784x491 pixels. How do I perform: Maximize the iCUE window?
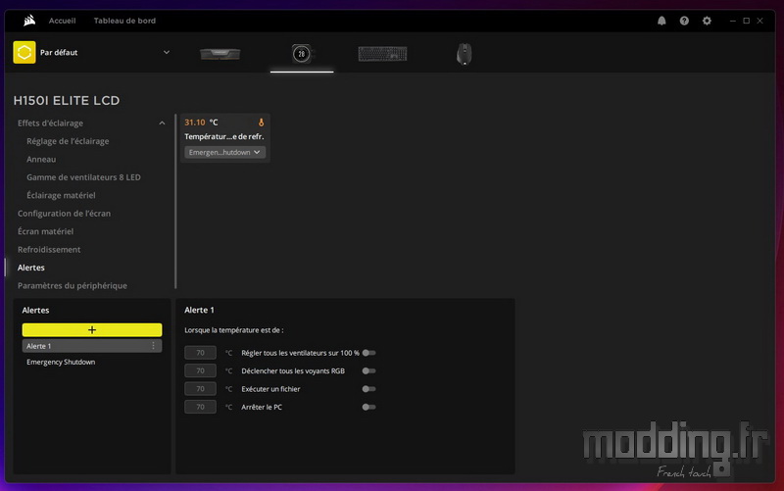[746, 21]
